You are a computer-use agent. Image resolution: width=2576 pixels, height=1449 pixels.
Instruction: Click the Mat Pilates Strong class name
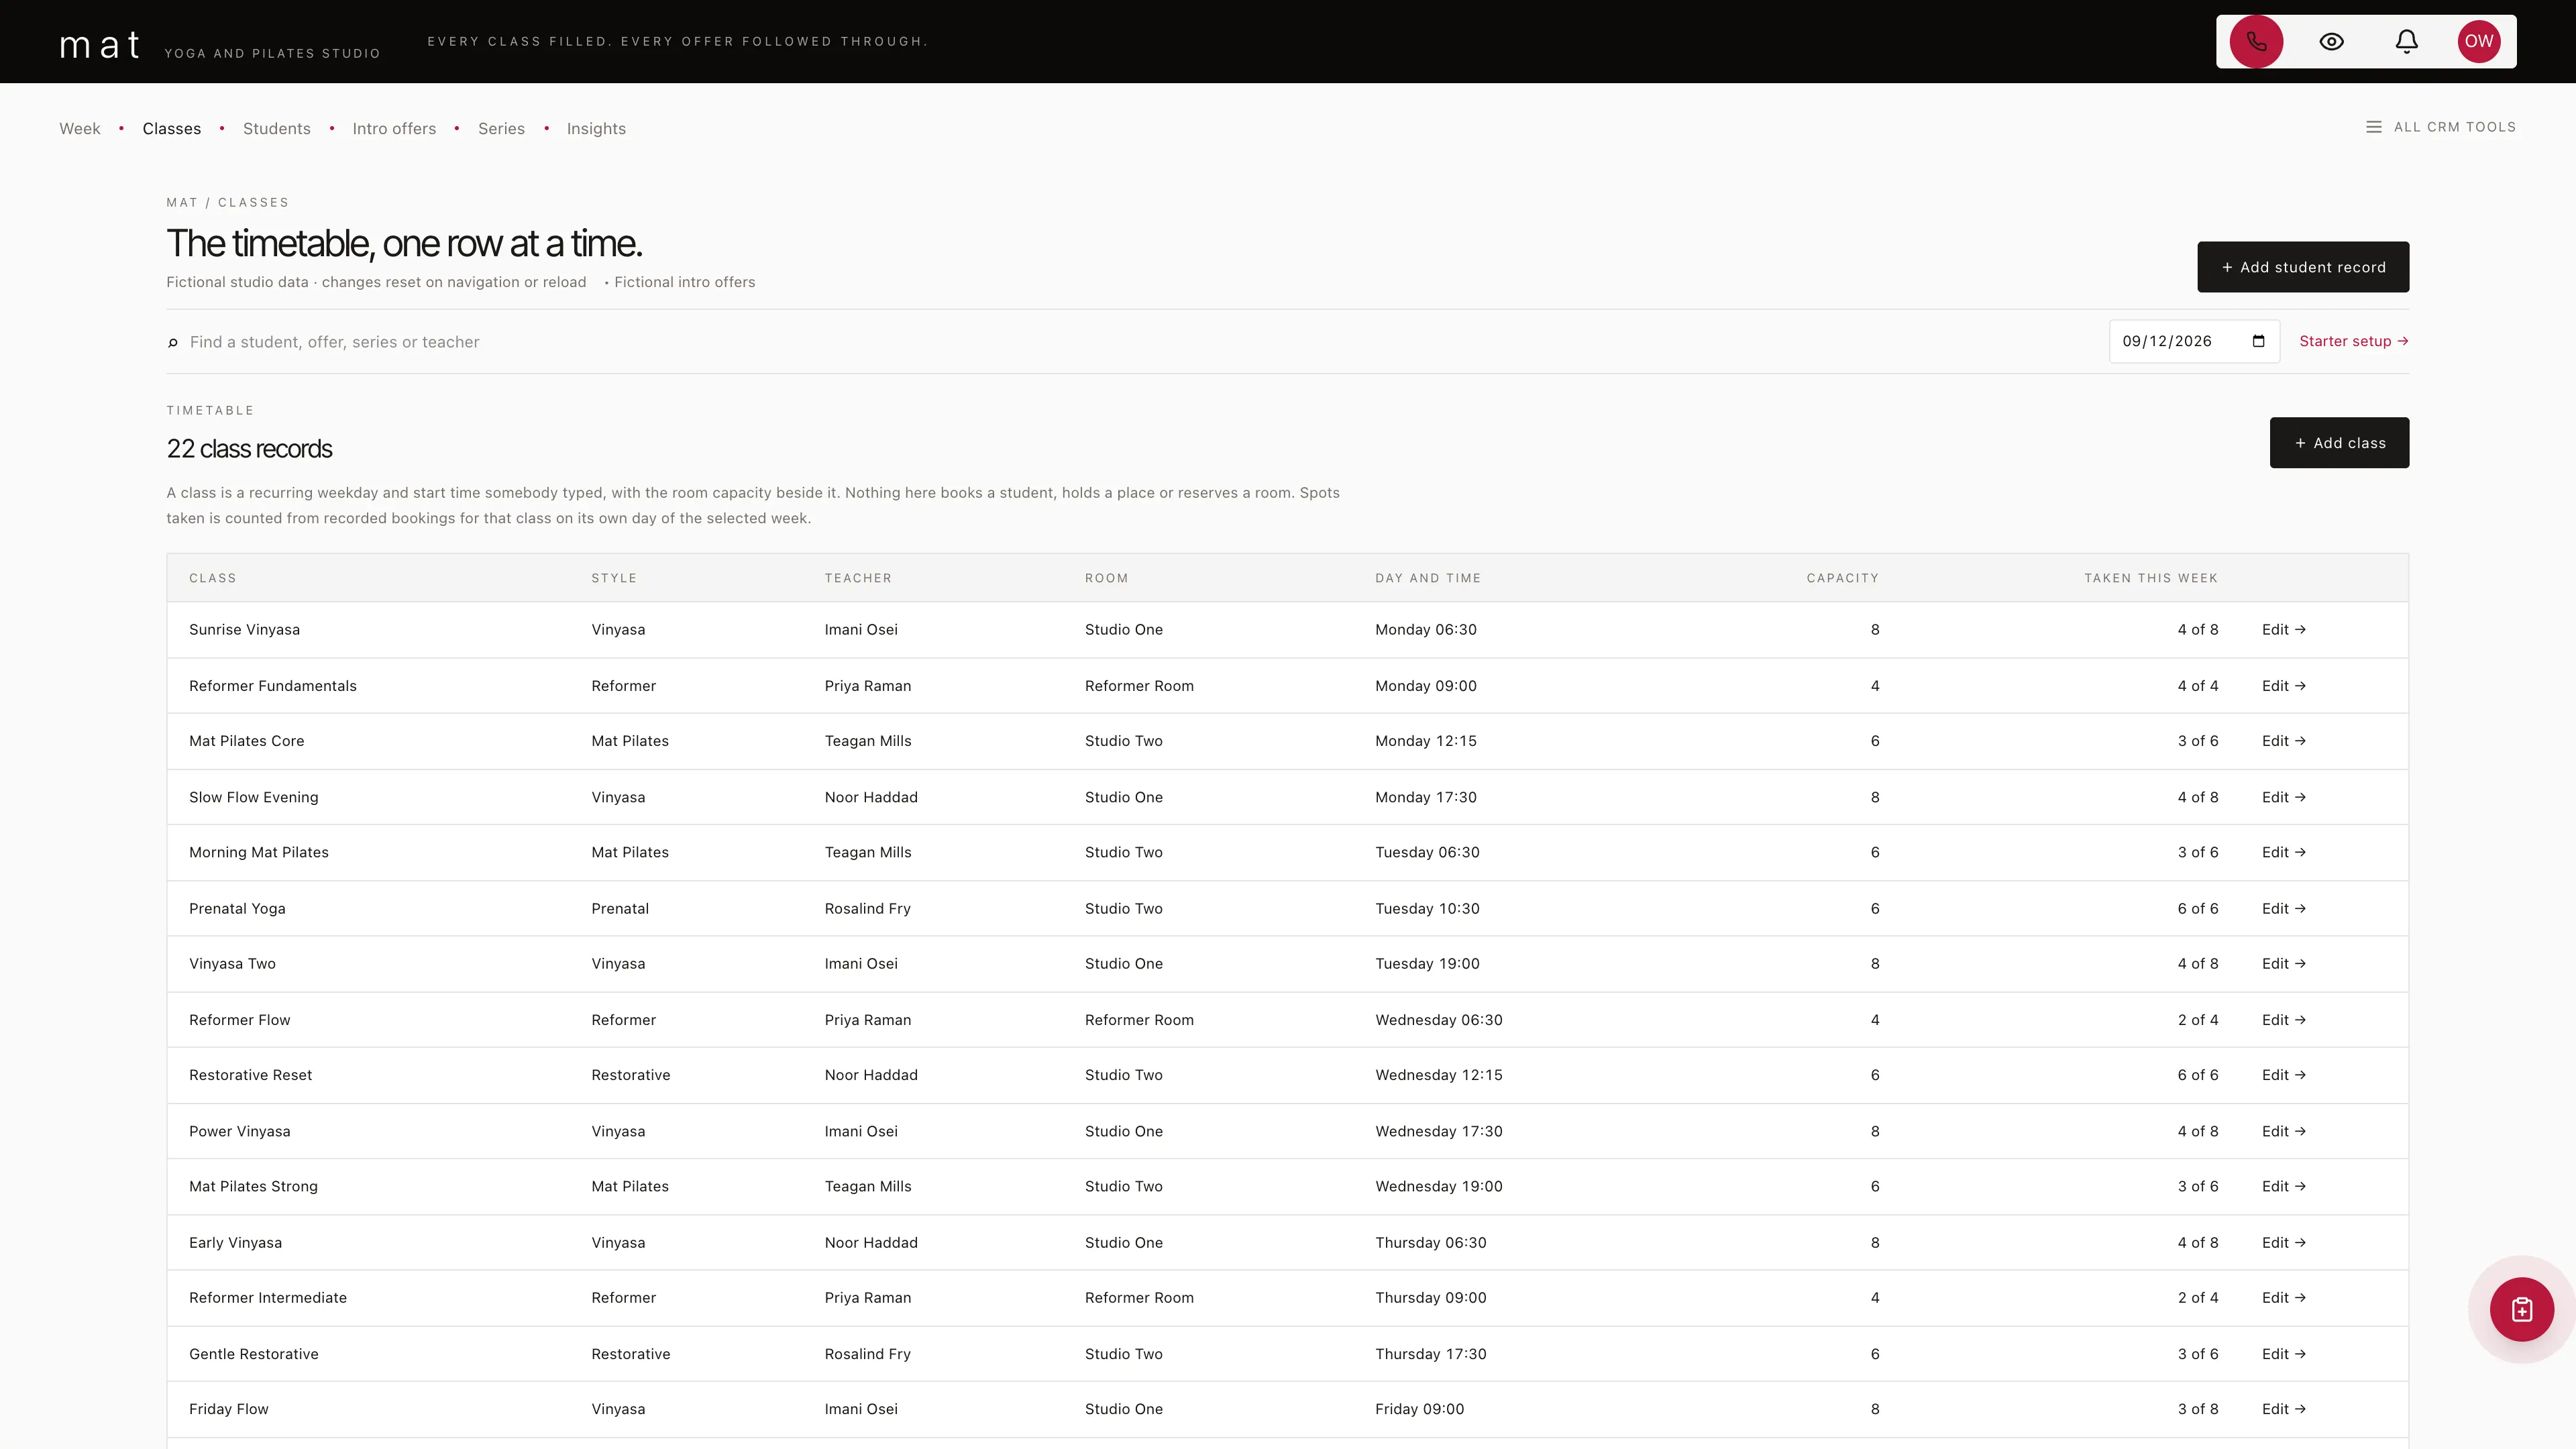pyautogui.click(x=253, y=1186)
